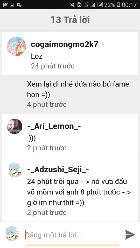Open username -_Ari_Lemon_-
The height and width of the screenshot is (248, 140).
54,126
